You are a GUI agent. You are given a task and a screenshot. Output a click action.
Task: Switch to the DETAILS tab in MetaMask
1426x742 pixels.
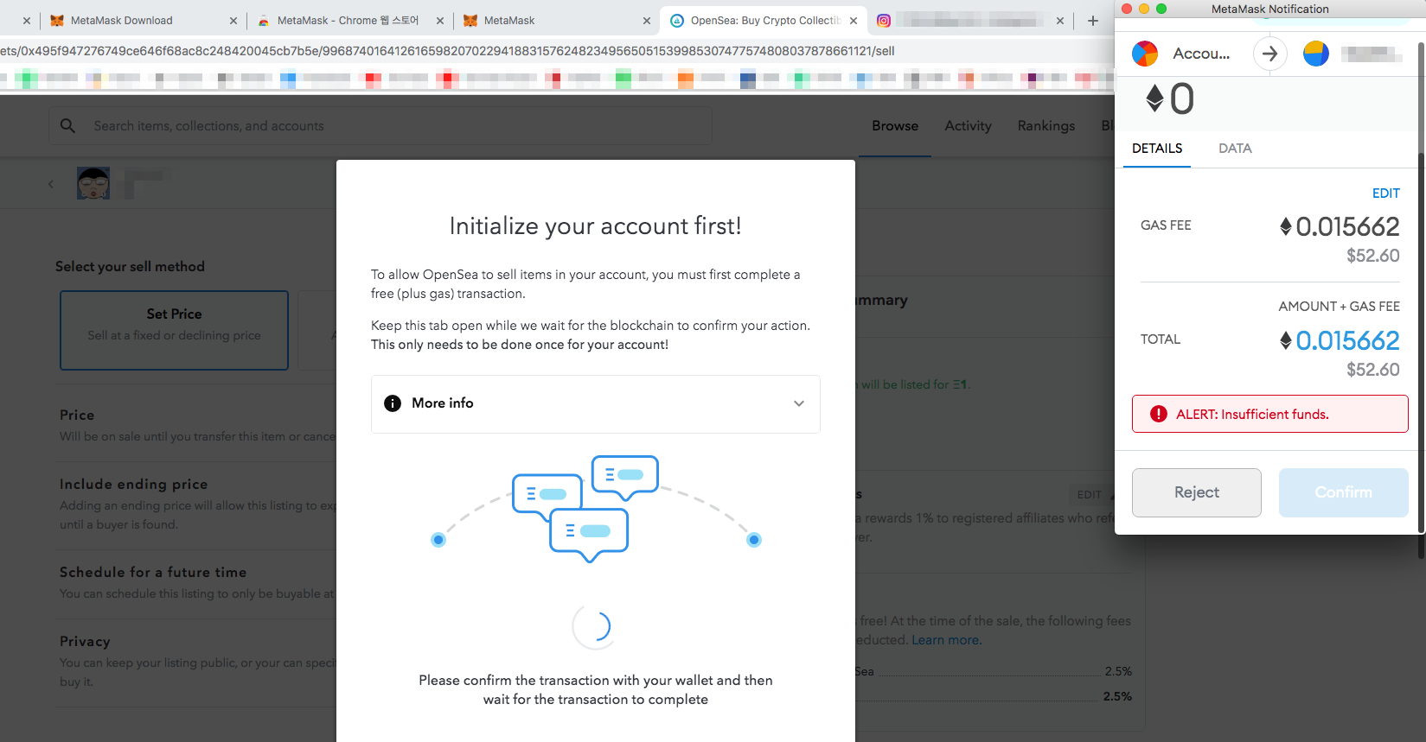[x=1157, y=149]
